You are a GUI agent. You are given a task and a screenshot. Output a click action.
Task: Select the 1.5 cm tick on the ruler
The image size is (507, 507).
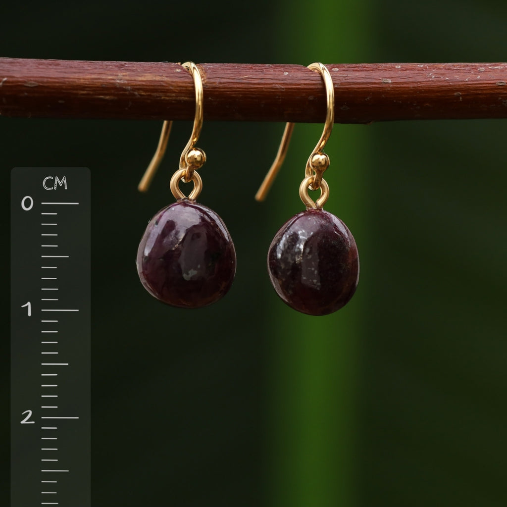pos(54,364)
